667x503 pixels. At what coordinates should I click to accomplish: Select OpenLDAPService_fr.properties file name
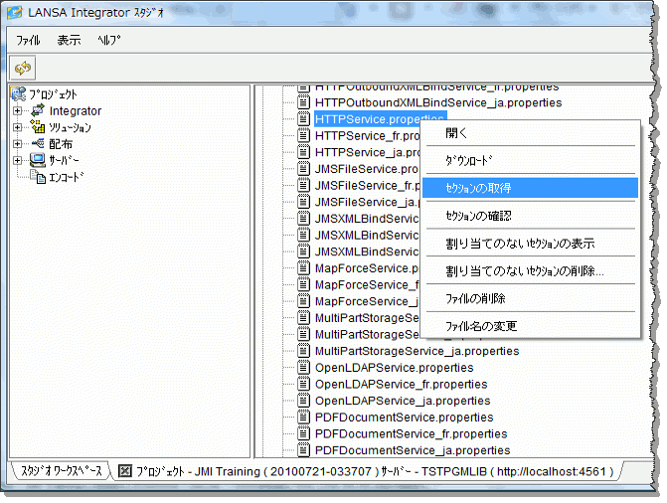(x=402, y=385)
